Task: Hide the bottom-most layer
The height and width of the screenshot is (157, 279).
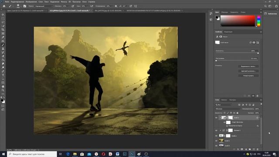Action: (216, 146)
